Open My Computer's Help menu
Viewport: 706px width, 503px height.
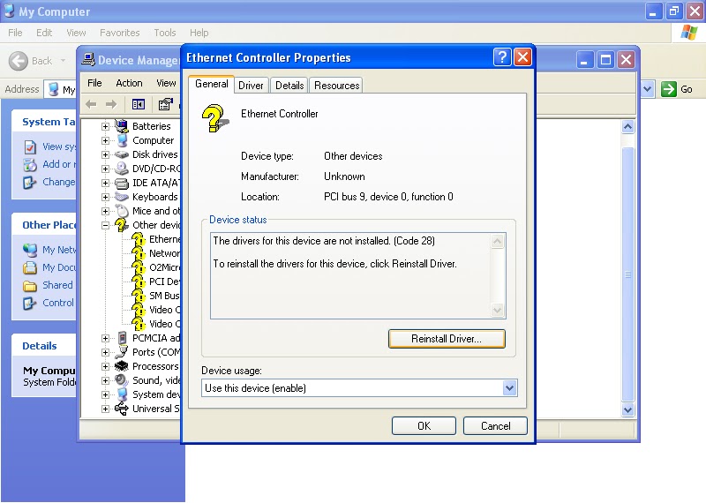click(199, 33)
